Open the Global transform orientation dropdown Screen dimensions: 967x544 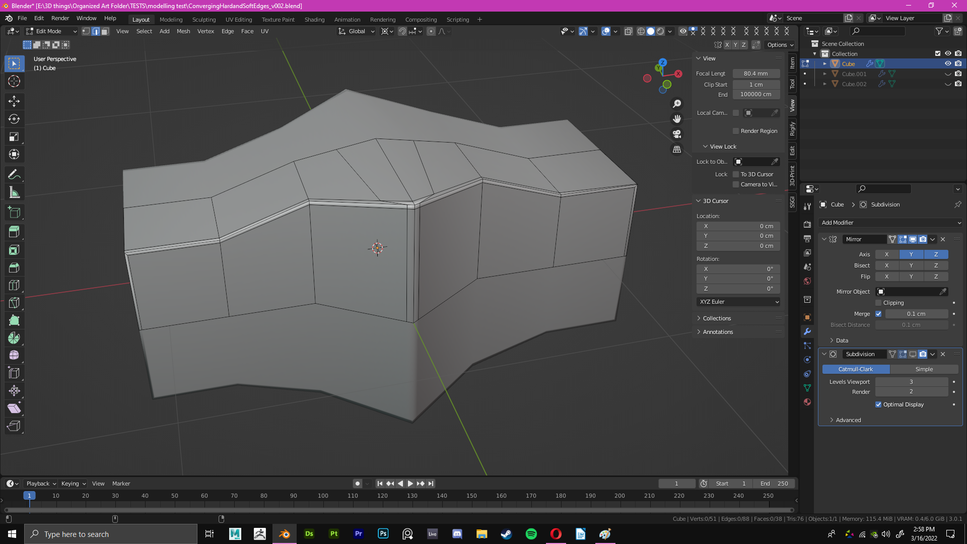coord(357,31)
